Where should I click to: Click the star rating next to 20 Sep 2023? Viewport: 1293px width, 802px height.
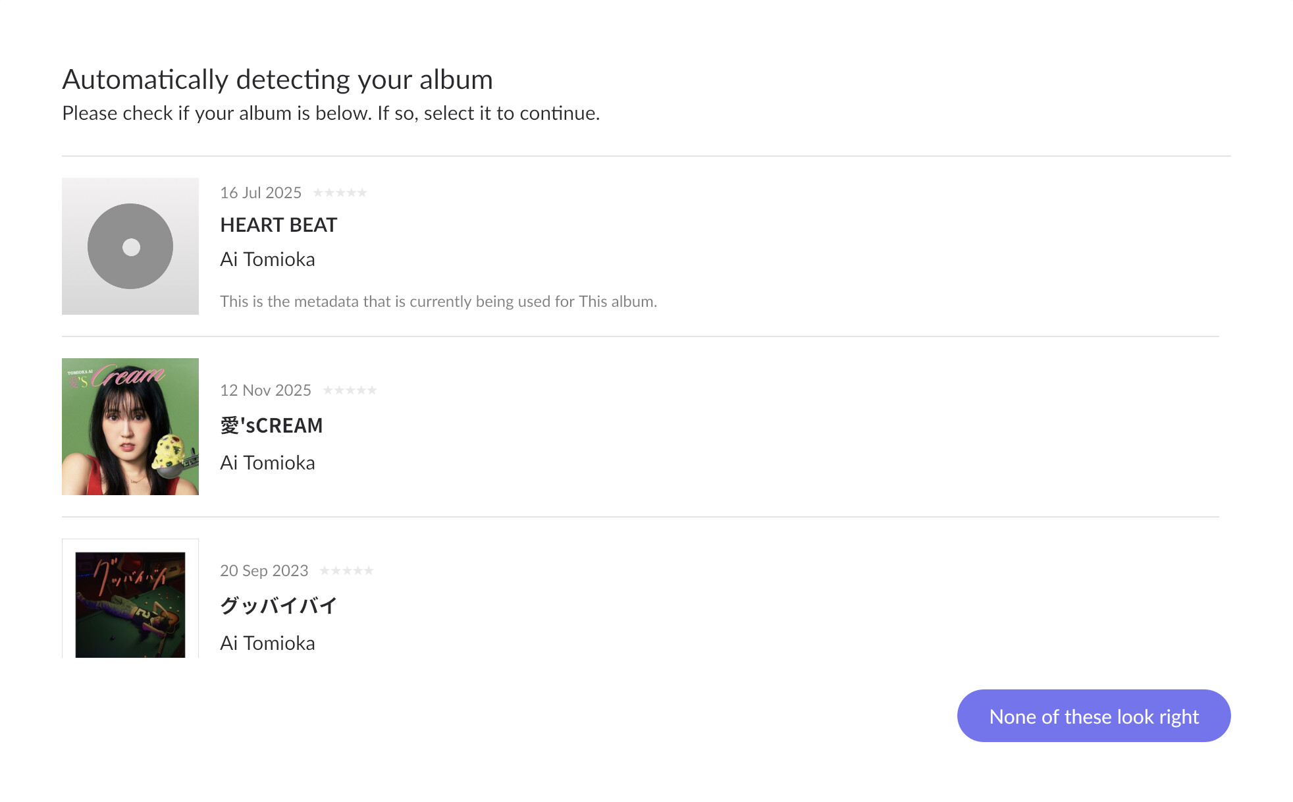(x=346, y=571)
